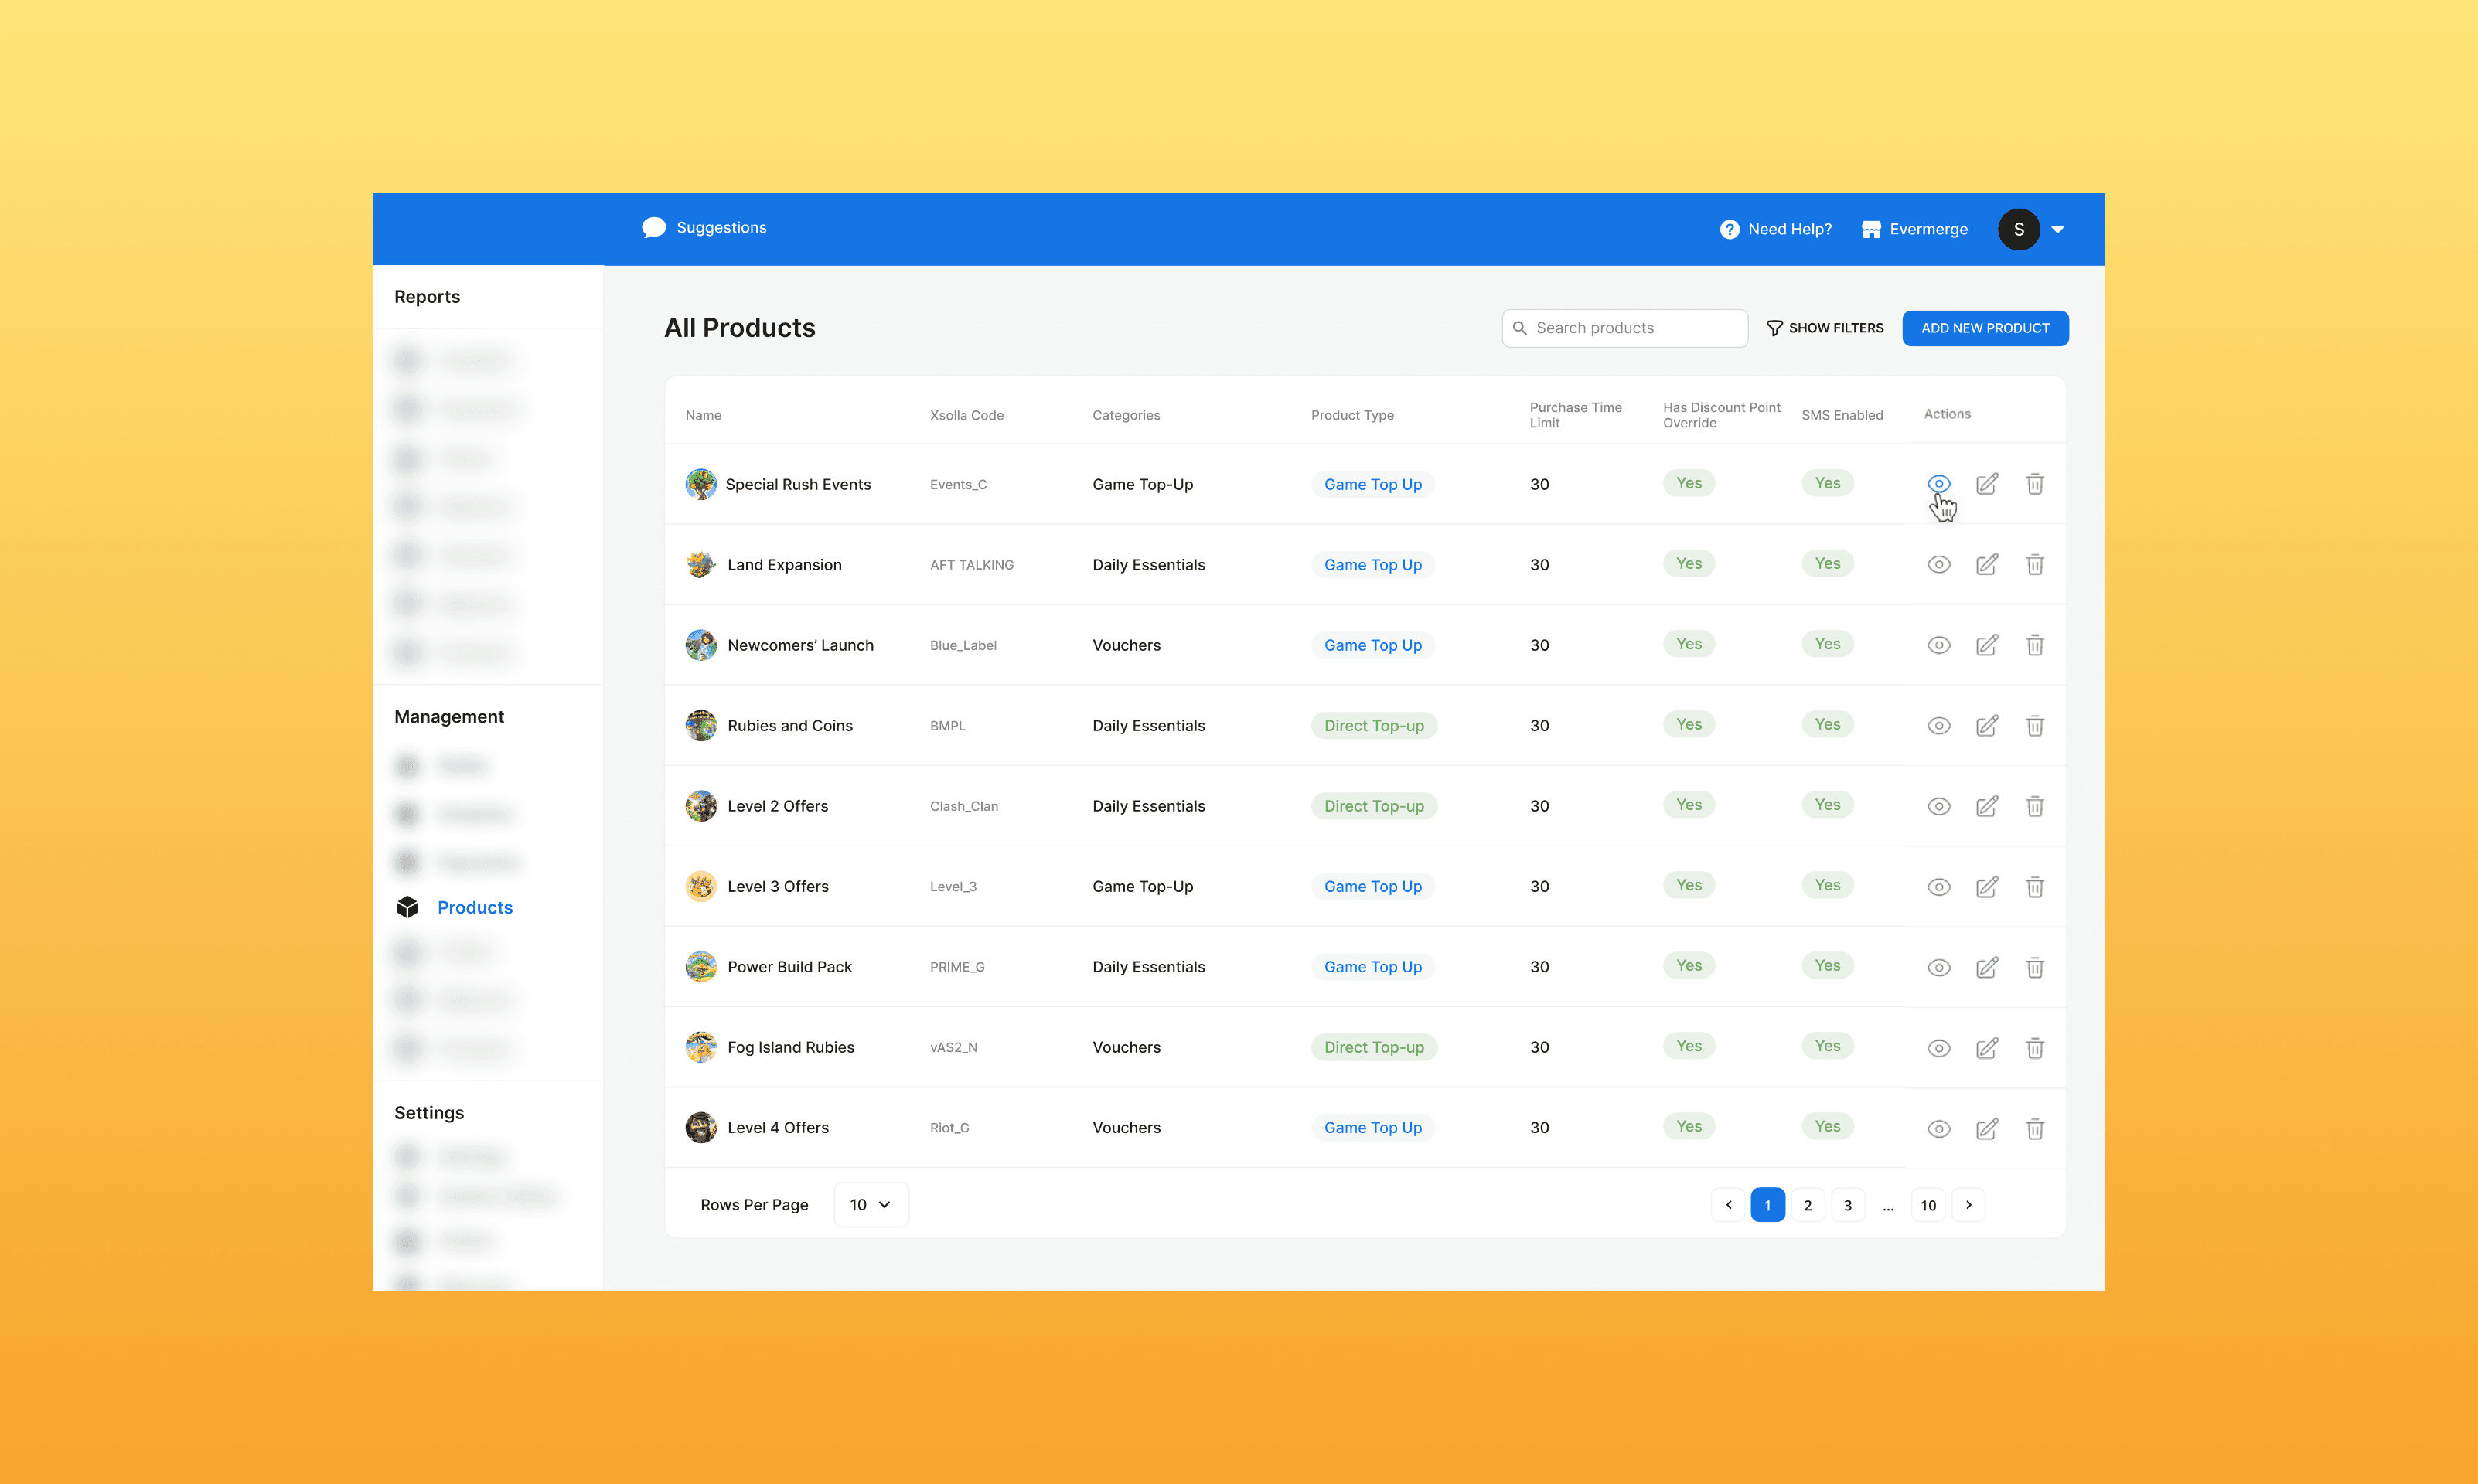The height and width of the screenshot is (1484, 2478).
Task: Delete the Level 4 Offers row
Action: tap(2034, 1129)
